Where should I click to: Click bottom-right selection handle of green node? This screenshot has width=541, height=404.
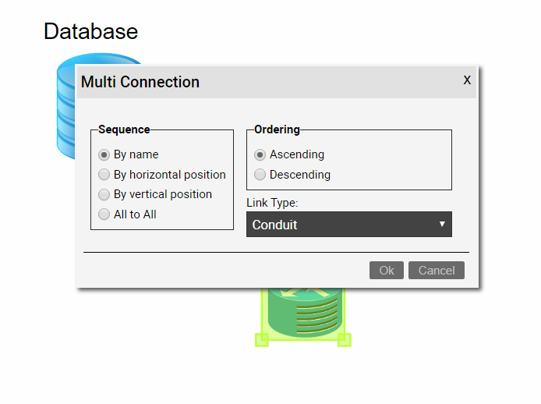344,339
